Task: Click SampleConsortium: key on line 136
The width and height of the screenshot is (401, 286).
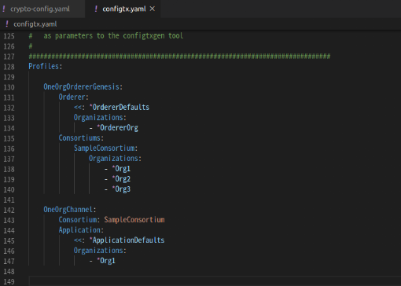Action: (x=105, y=148)
